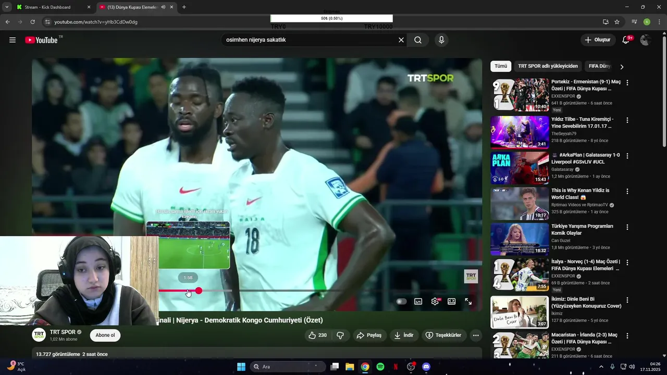Open options for Türkiye Yarışma Programları video
Viewport: 667px width, 375px height.
(x=627, y=228)
